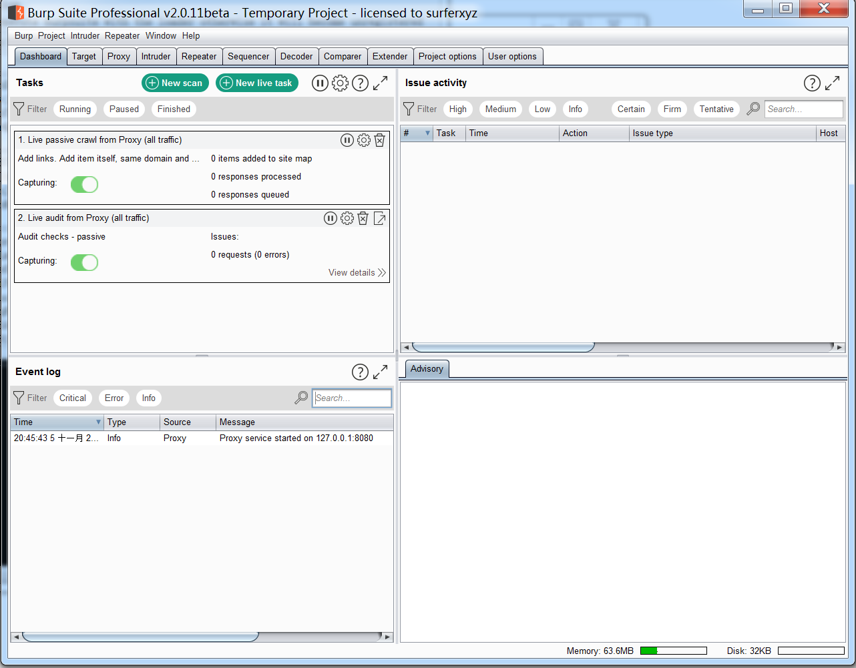This screenshot has width=856, height=668.
Task: Click Burp Suite logo in title bar
Action: click(x=15, y=13)
